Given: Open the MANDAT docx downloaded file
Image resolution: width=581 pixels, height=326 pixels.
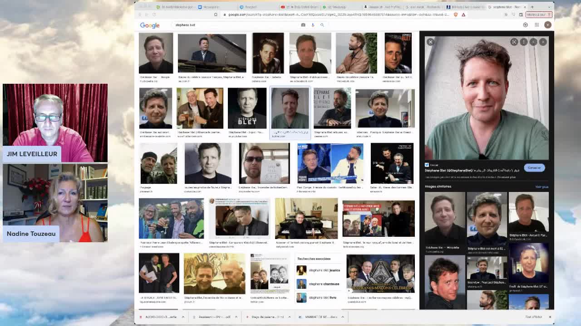Looking at the screenshot, I should click(319, 317).
